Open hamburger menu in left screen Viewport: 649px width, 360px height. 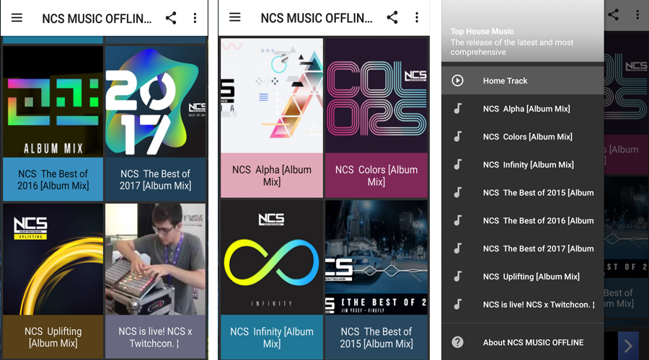(17, 18)
